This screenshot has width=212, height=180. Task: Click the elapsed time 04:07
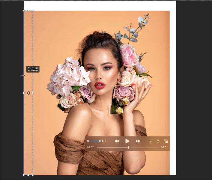click(90, 147)
